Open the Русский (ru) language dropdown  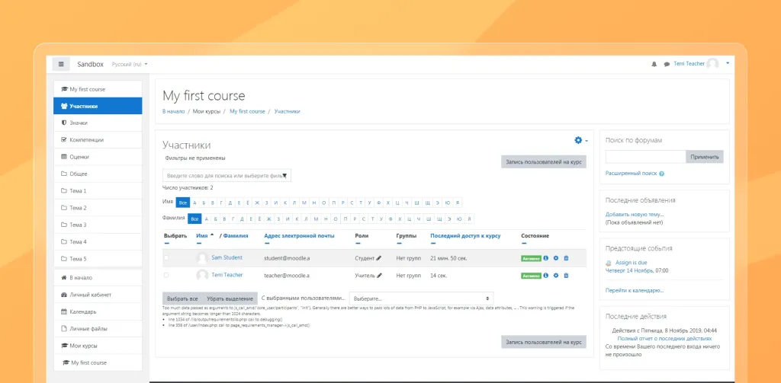130,64
